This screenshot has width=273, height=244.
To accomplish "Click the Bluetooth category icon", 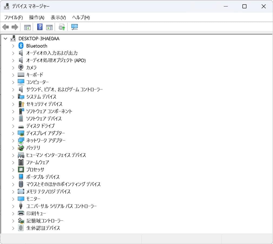I will pyautogui.click(x=21, y=46).
